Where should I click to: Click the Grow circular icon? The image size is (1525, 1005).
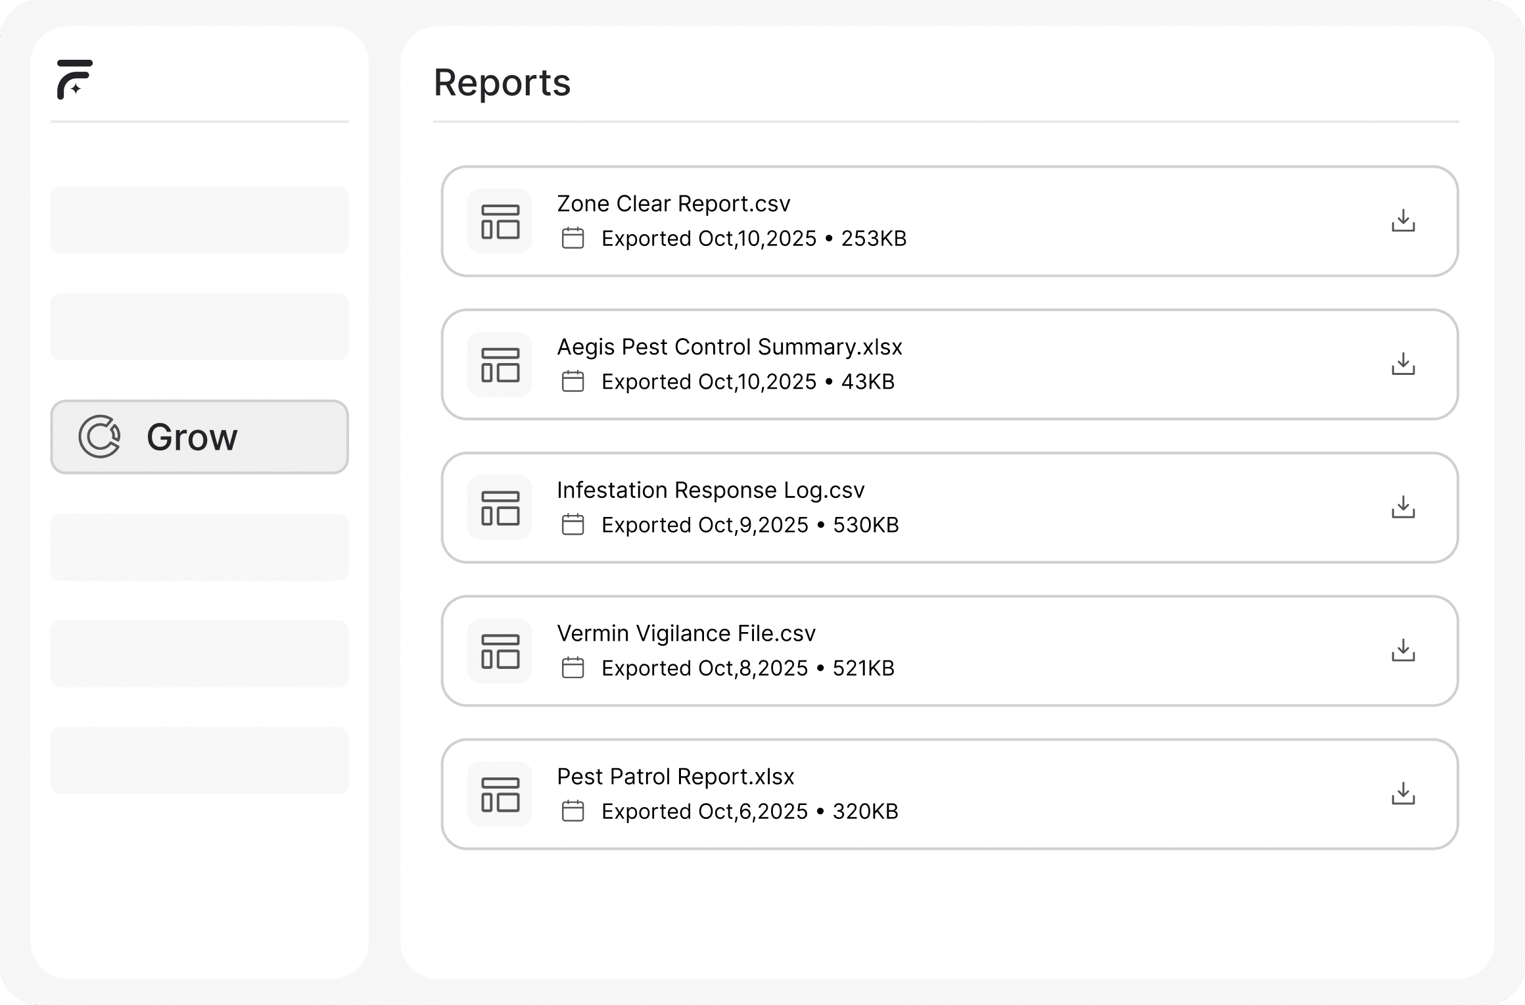[x=99, y=436]
